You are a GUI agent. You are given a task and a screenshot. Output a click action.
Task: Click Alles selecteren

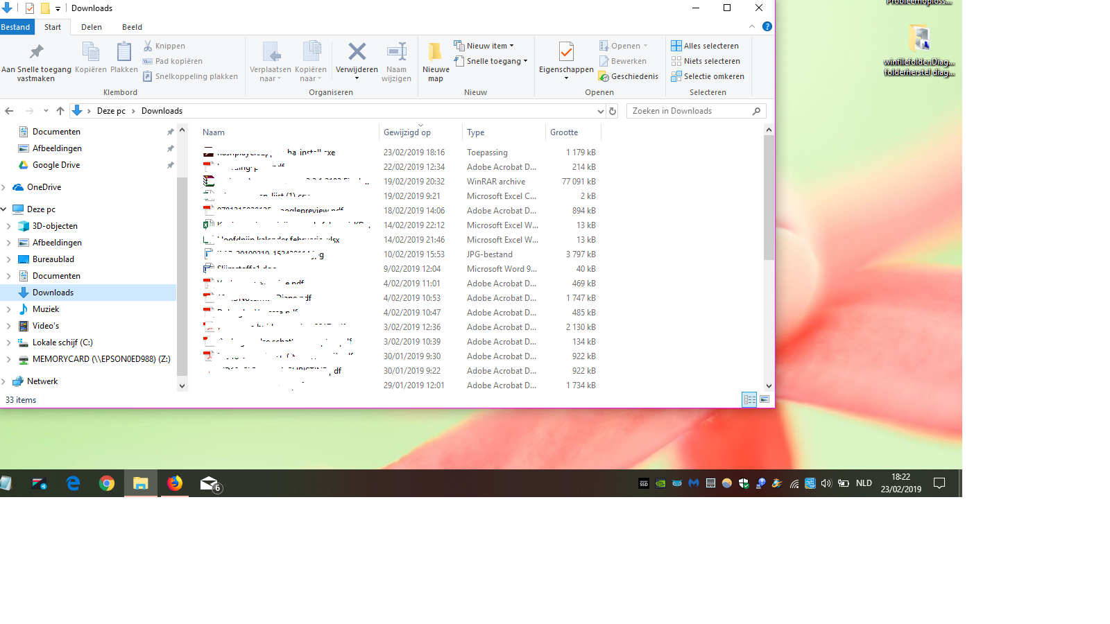pyautogui.click(x=705, y=46)
